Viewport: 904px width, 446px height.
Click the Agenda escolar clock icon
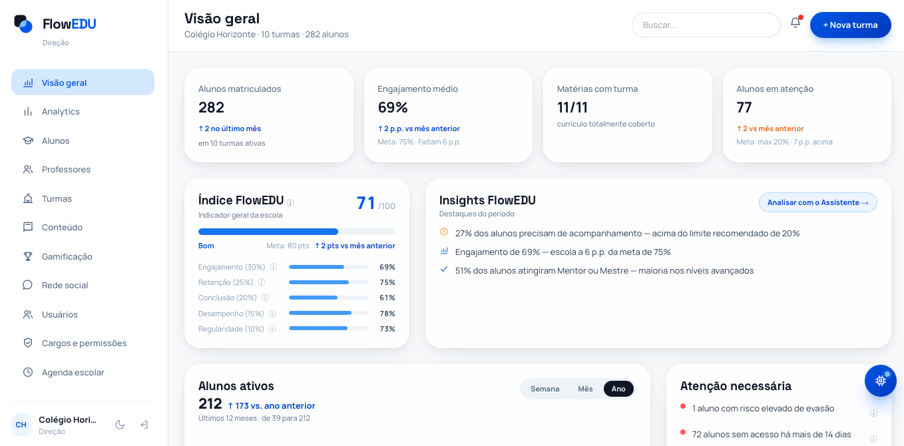point(28,373)
